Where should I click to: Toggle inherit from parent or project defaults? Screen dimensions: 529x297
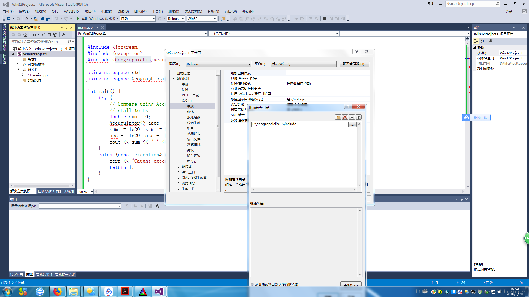coord(252,284)
